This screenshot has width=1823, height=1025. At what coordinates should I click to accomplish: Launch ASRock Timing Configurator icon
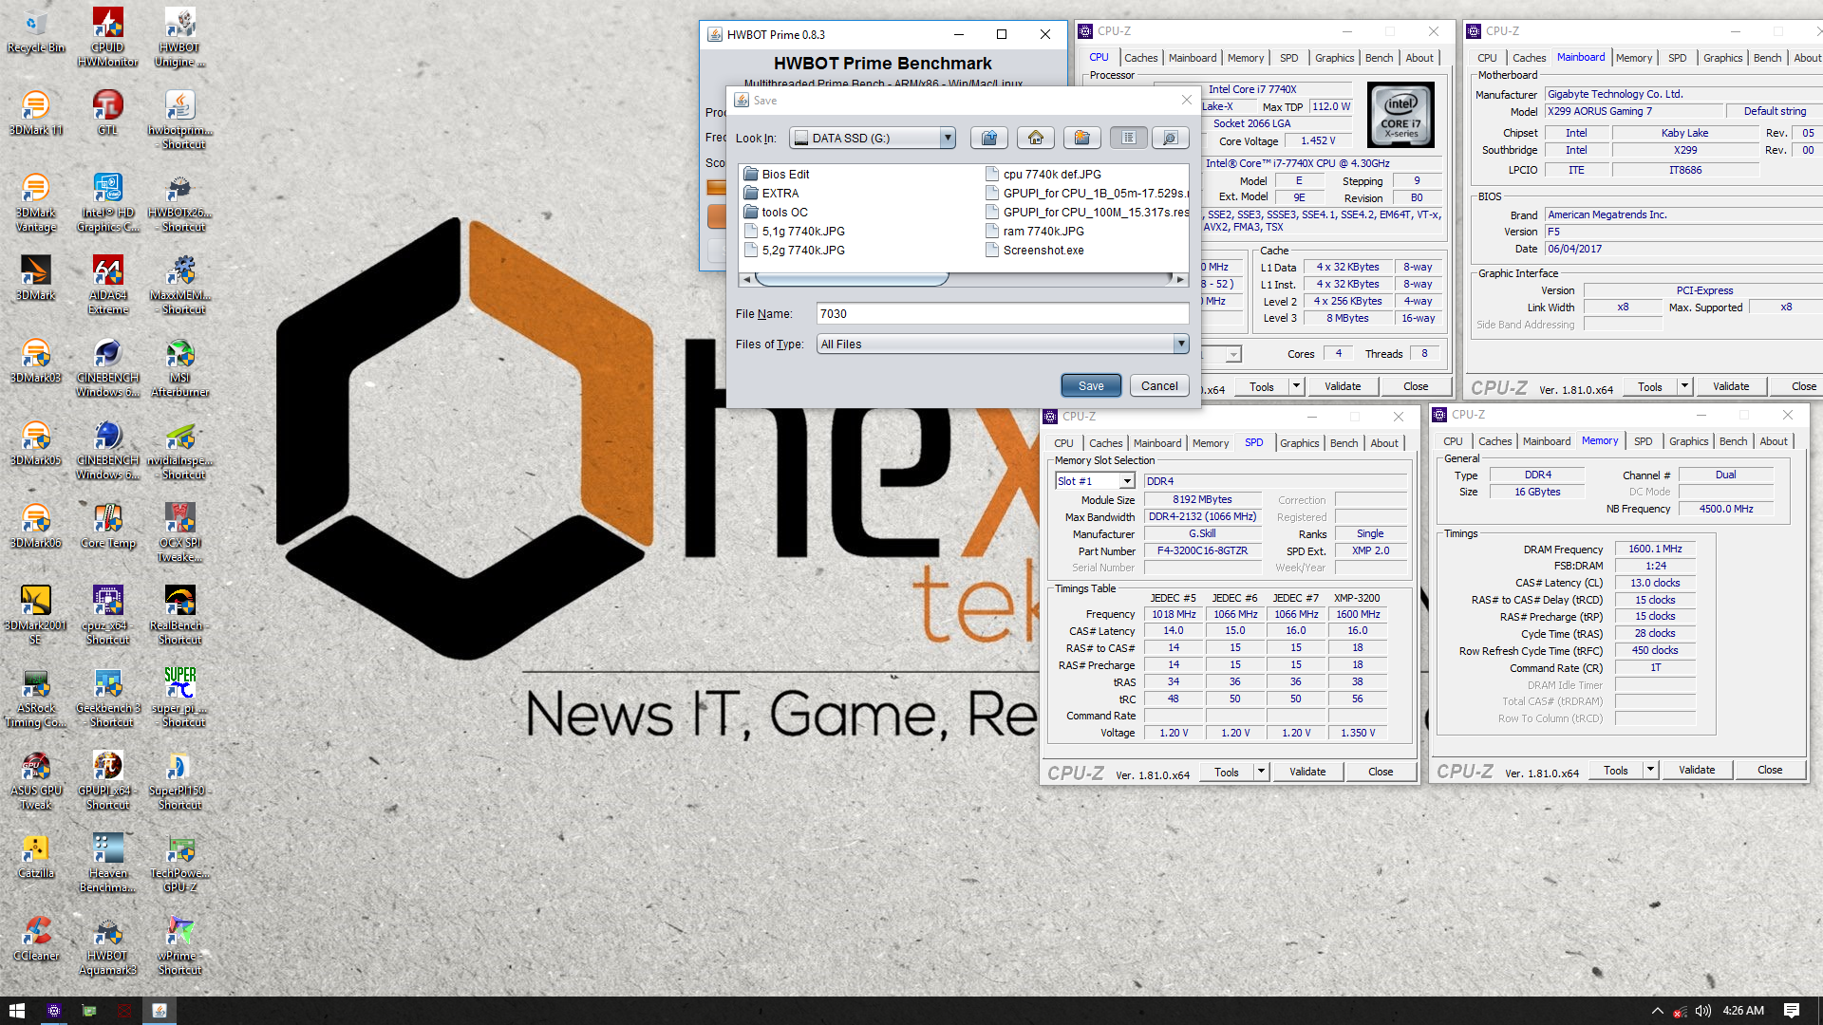coord(36,699)
